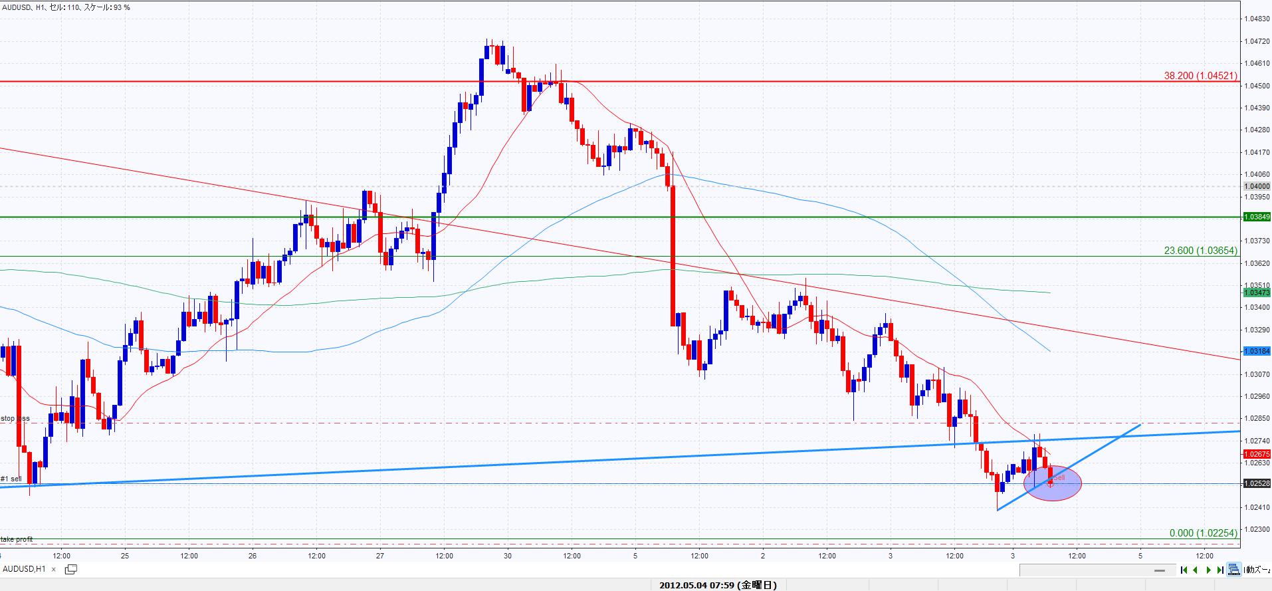The image size is (1272, 591).
Task: Step forward one bar with right arrow
Action: tap(1209, 570)
